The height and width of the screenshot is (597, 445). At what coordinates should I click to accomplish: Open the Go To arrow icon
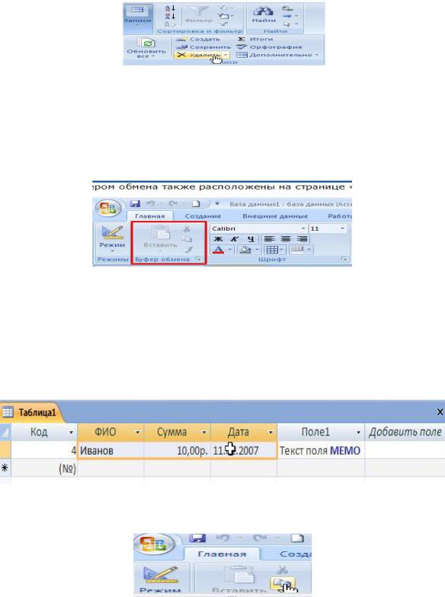pyautogui.click(x=290, y=17)
